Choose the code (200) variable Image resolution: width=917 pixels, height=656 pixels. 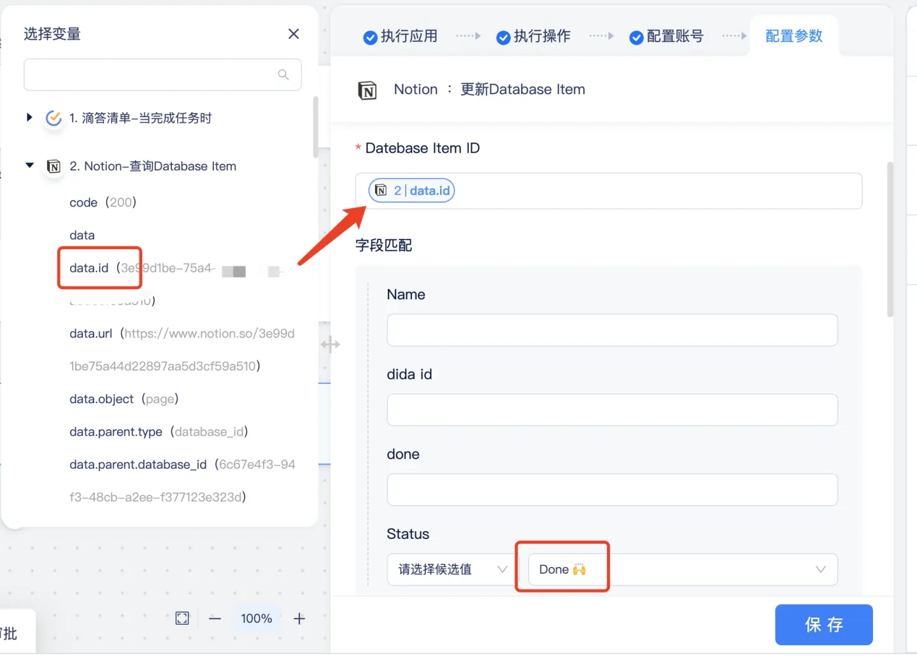point(103,203)
